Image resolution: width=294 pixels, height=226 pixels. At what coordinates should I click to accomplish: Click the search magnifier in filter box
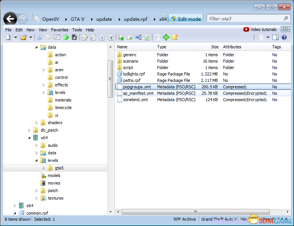[x=286, y=18]
